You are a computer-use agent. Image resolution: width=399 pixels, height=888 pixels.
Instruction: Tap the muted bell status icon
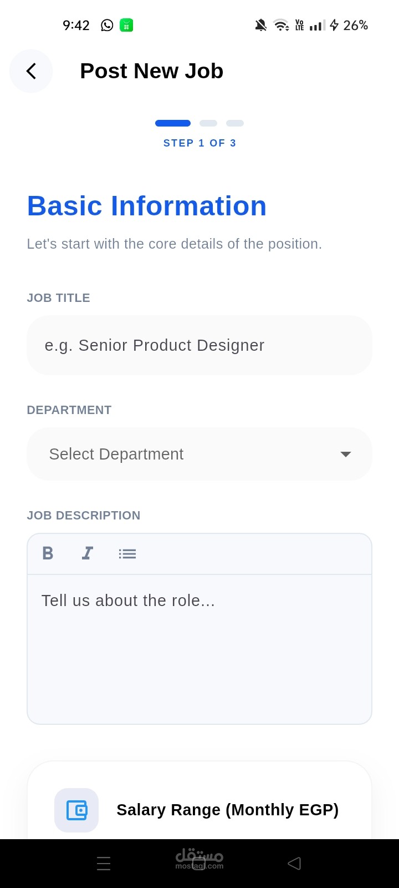coord(260,25)
